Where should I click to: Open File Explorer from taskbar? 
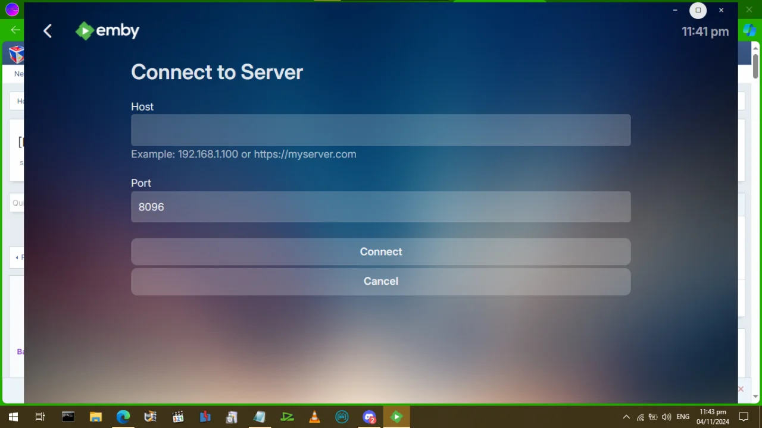(95, 417)
